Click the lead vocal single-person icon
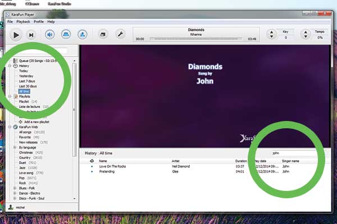The height and width of the screenshot is (224, 337). 83,34
